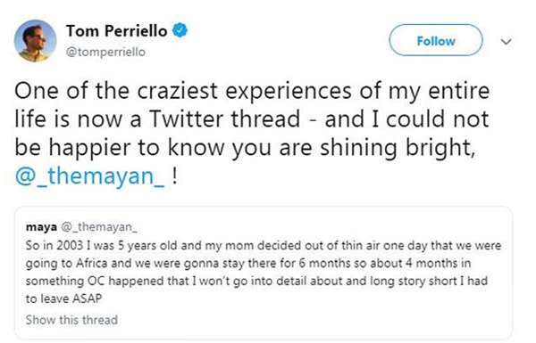Open the tweet options chevron dropdown

tap(506, 42)
